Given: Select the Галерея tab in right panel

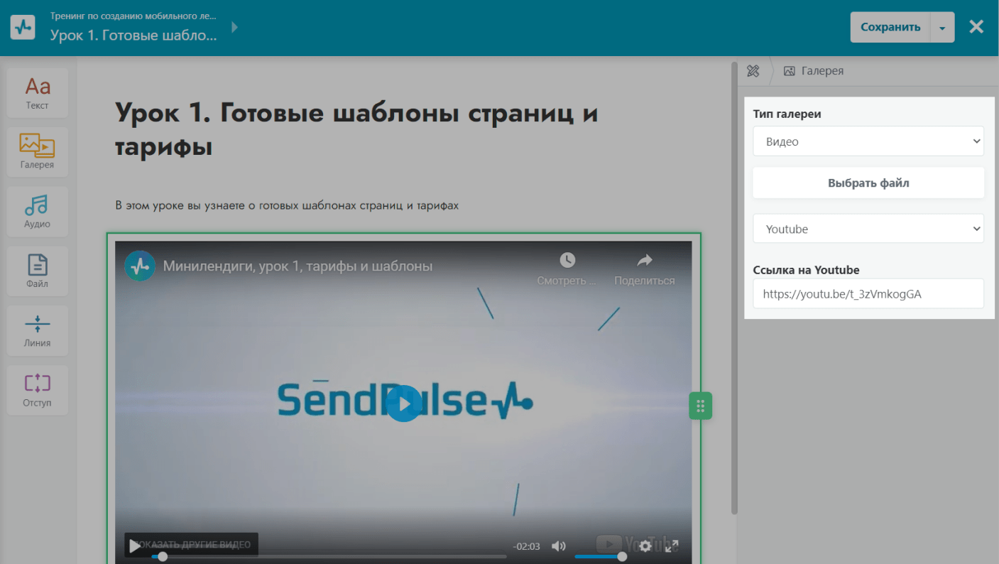Looking at the screenshot, I should (x=814, y=71).
